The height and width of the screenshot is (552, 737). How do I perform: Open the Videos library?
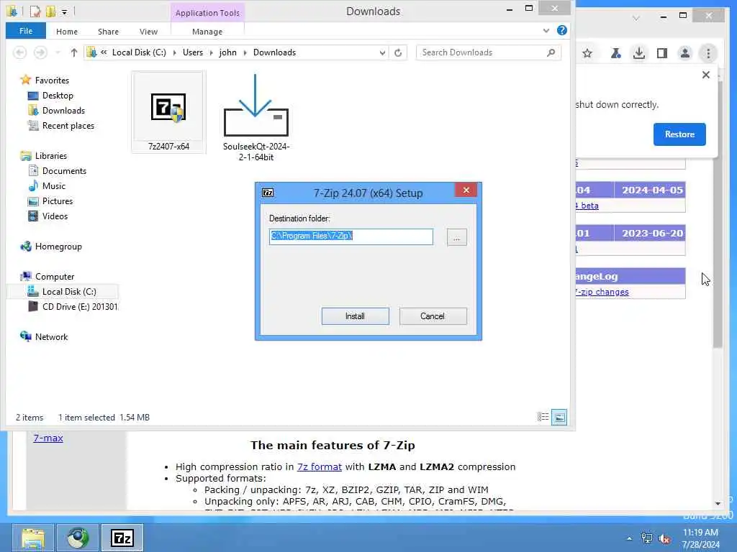55,216
